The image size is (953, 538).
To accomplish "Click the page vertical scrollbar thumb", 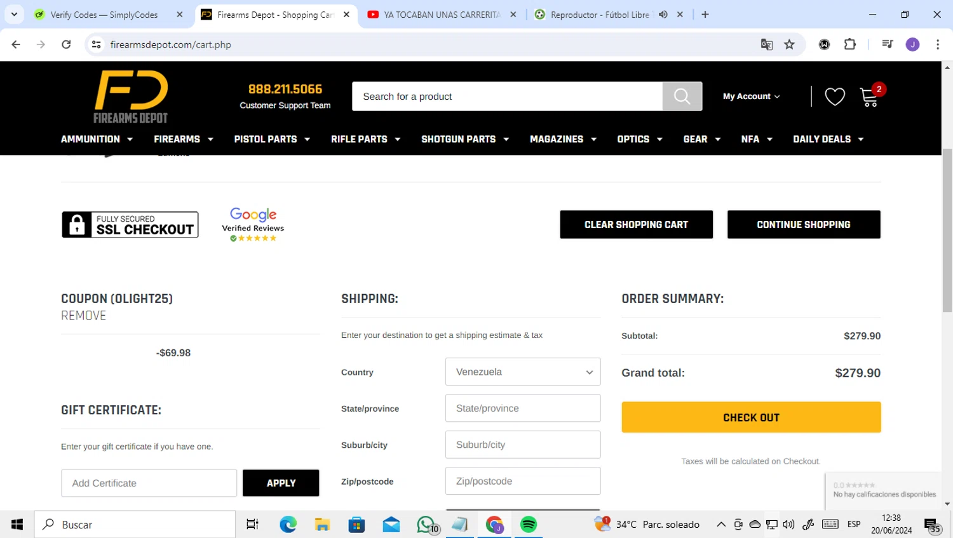I will coord(947,230).
